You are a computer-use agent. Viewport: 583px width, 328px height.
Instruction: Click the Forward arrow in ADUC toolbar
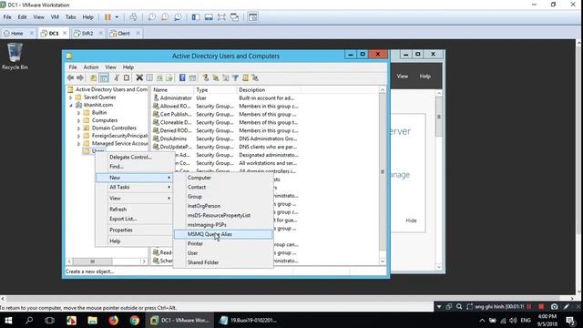[80, 77]
